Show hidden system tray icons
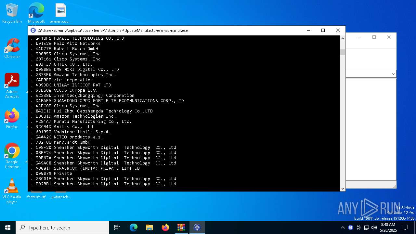 [x=343, y=227]
